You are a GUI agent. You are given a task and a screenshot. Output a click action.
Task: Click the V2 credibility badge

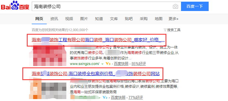coord(105,98)
